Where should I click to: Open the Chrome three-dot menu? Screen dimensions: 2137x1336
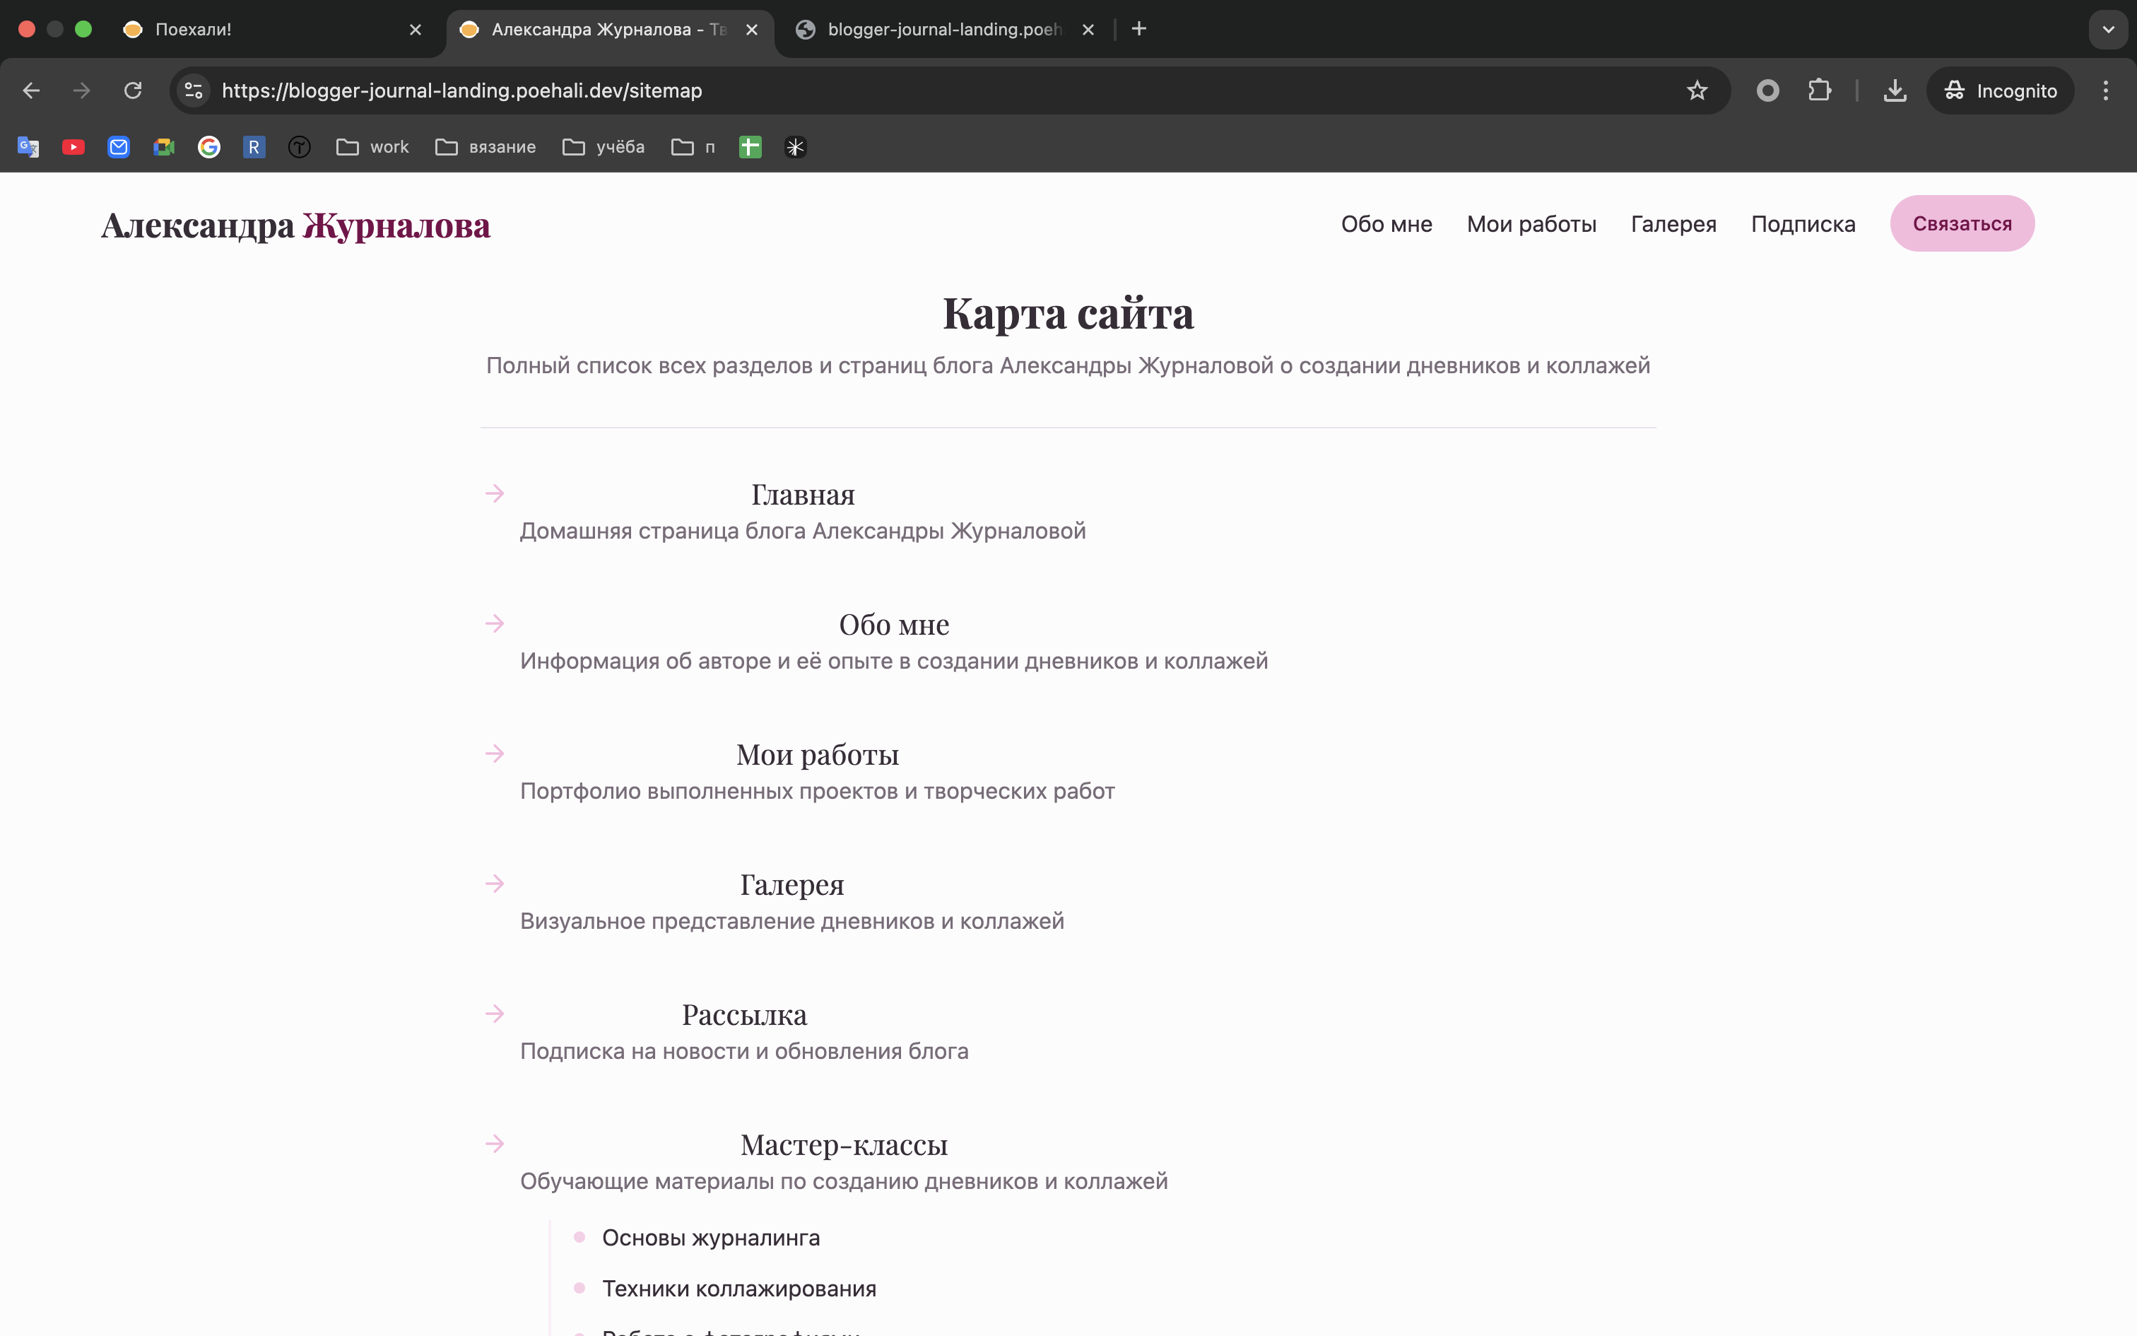tap(2106, 90)
